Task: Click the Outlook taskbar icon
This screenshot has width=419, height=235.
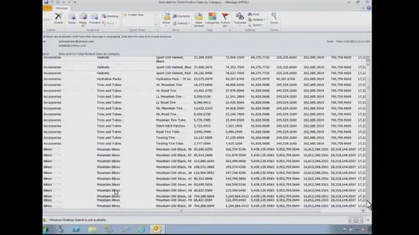Action: click(157, 229)
